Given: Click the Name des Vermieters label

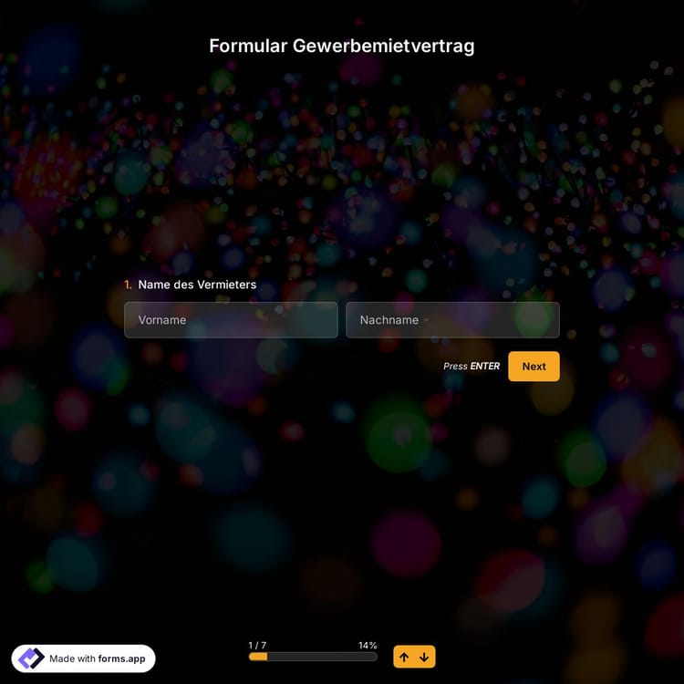Looking at the screenshot, I should [x=197, y=285].
